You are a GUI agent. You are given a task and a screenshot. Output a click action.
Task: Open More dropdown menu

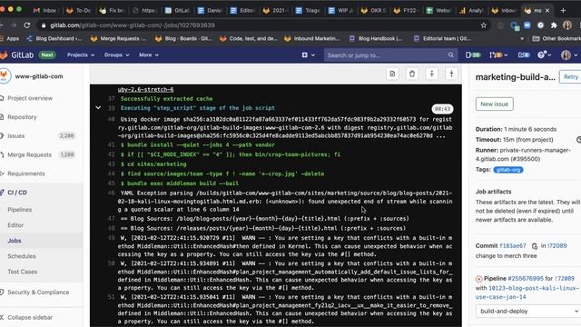[x=149, y=54]
